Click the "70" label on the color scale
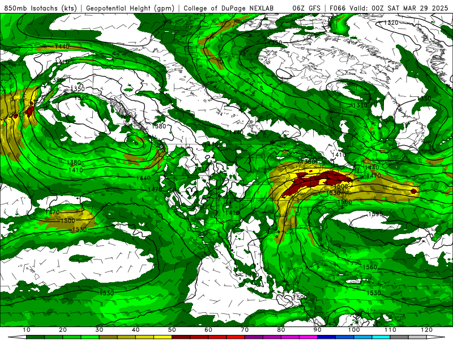Image resolution: width=453 pixels, height=340 pixels. (245, 330)
